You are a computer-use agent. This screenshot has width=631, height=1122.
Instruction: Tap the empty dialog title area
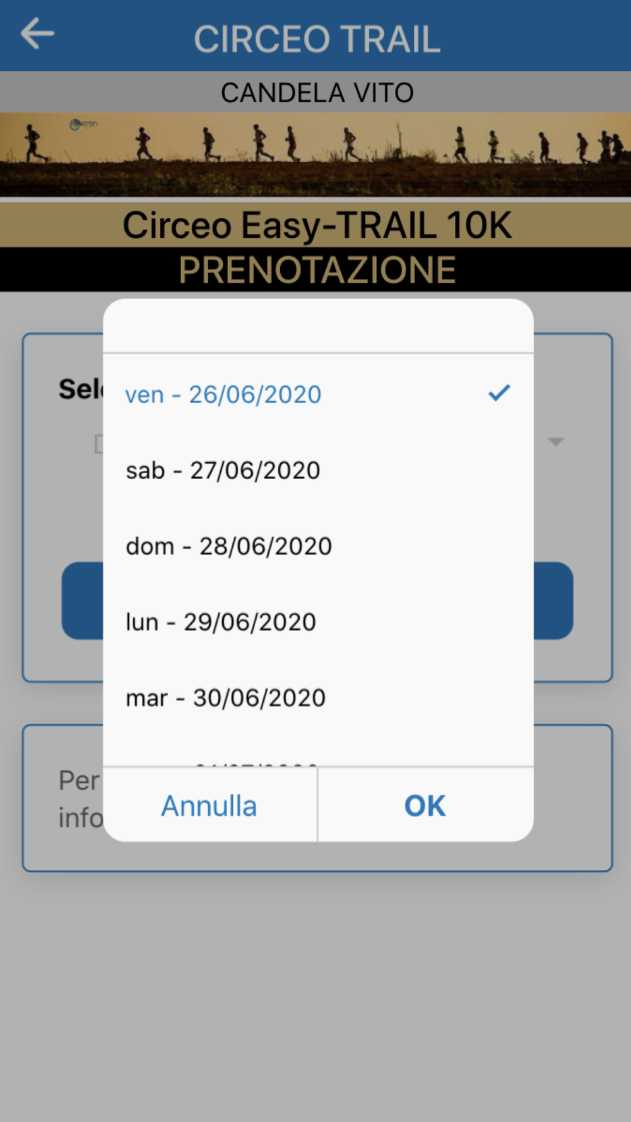tap(318, 326)
